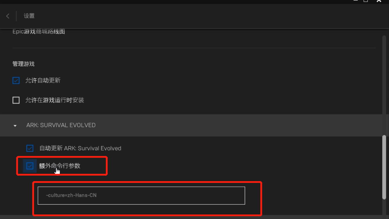Click scrollbar track above the thumb
Screen dimensions: 389x219
pyautogui.click(x=384, y=85)
